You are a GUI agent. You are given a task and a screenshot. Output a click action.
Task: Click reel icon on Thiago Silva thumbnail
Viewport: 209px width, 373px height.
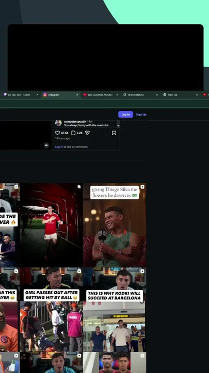142,187
